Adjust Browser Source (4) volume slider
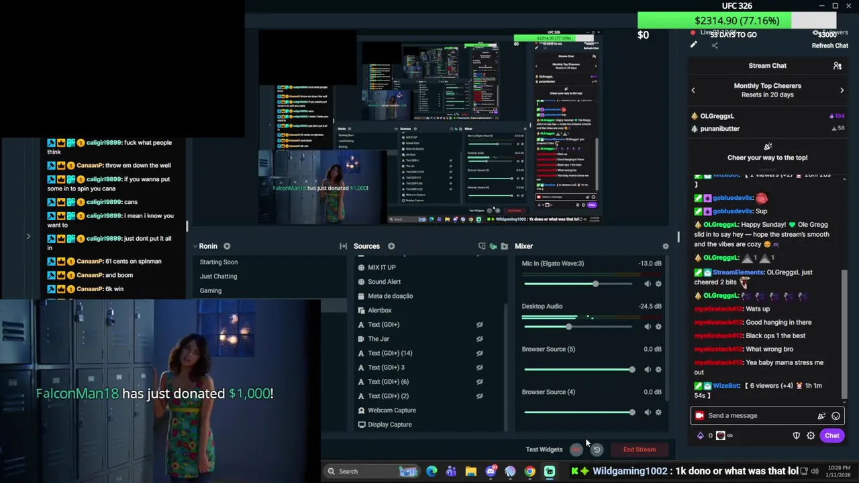The height and width of the screenshot is (483, 859). pos(578,413)
